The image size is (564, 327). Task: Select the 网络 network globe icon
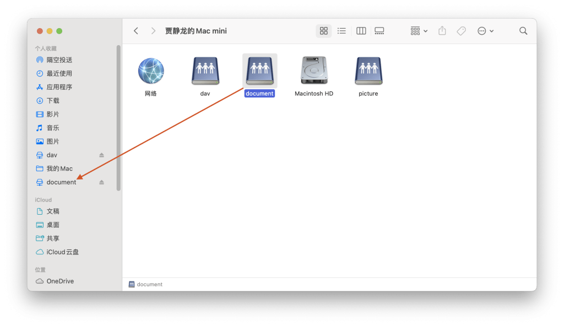(151, 71)
